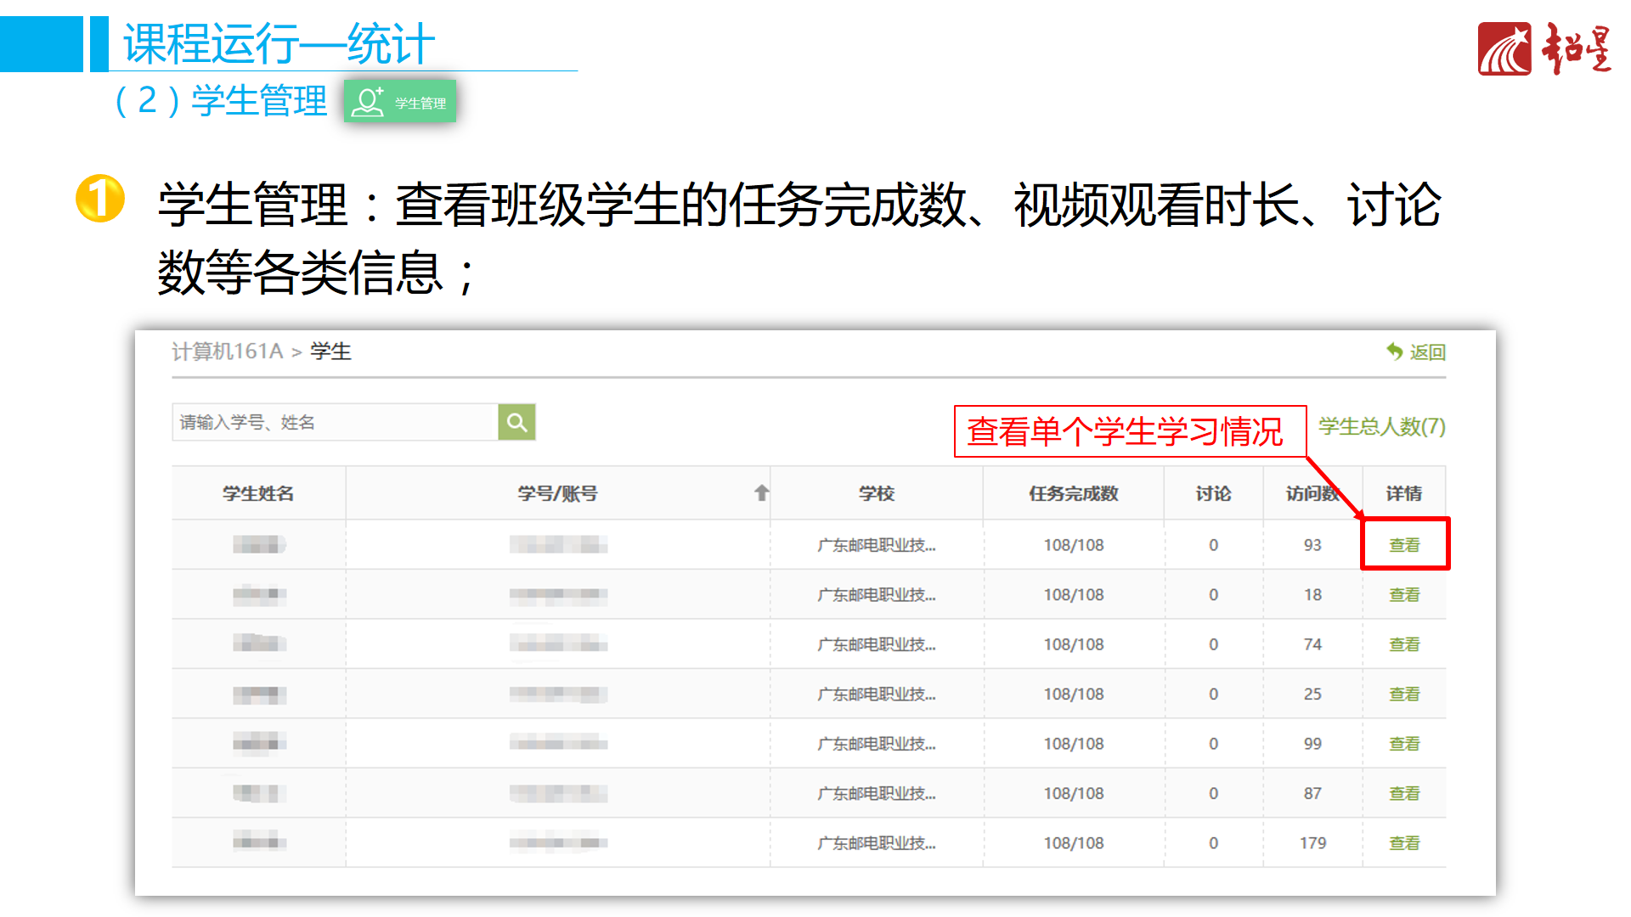Screen dimensions: 1631x917
Task: Open 查看 for student with 179 visits
Action: [1404, 843]
